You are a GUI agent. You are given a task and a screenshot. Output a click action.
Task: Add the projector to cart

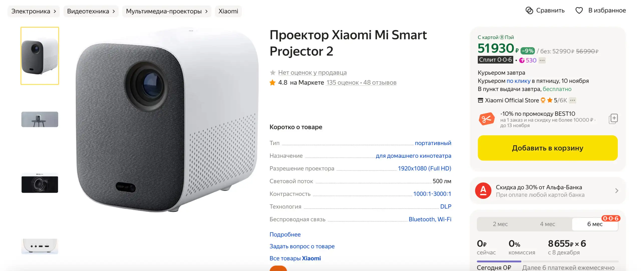(x=547, y=148)
